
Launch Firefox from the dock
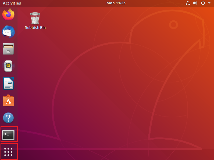[x=9, y=14]
